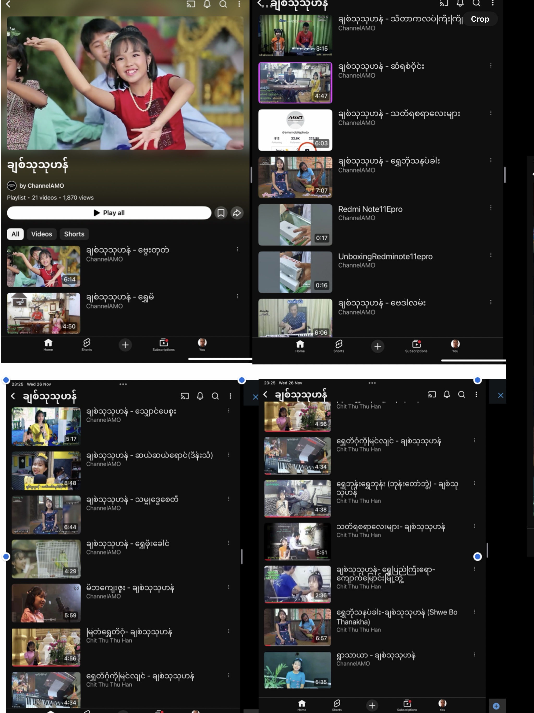This screenshot has width=534, height=713.
Task: Click the blue crop handle at bottom-right panel's top corner
Action: coord(477,380)
